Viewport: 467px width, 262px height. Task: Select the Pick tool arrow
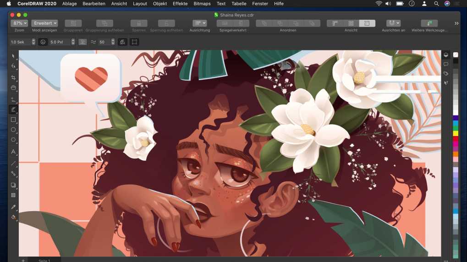[13, 56]
